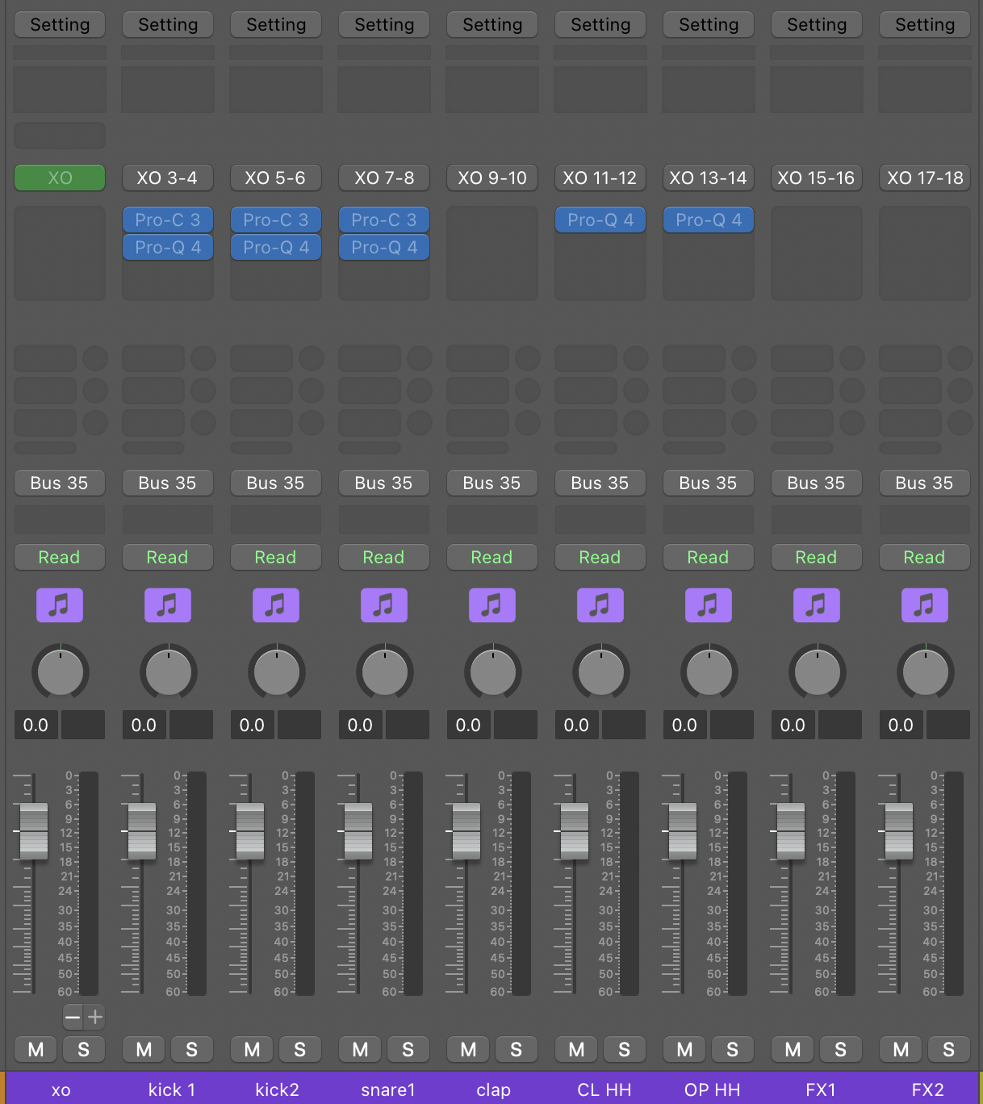Viewport: 983px width, 1104px height.
Task: Click the music note icon on kick 1
Action: 168,605
